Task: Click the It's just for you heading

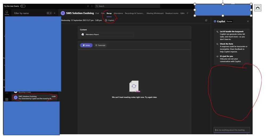Action: [x=226, y=56]
